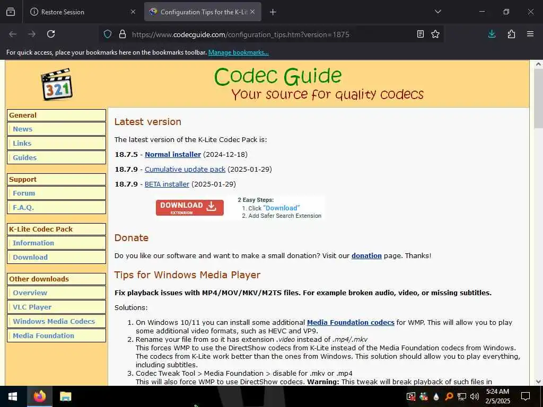This screenshot has height=407, width=543.
Task: Click the taskbar clock showing 5:24 AM
Action: 497,396
